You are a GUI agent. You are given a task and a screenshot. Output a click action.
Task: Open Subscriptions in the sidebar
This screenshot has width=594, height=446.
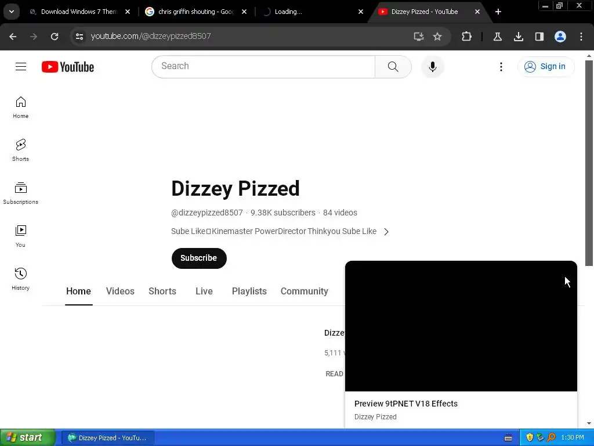pyautogui.click(x=20, y=193)
